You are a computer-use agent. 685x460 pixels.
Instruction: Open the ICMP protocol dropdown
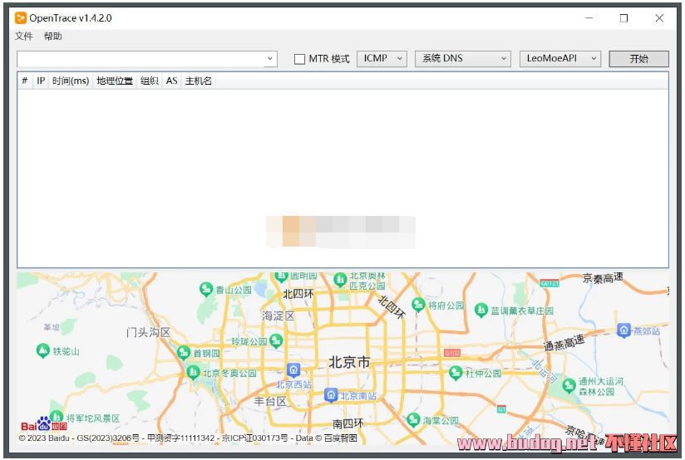(382, 59)
